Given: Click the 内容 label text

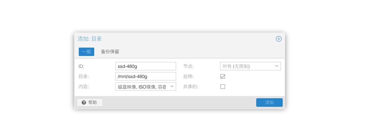Looking at the screenshot, I should [84, 87].
